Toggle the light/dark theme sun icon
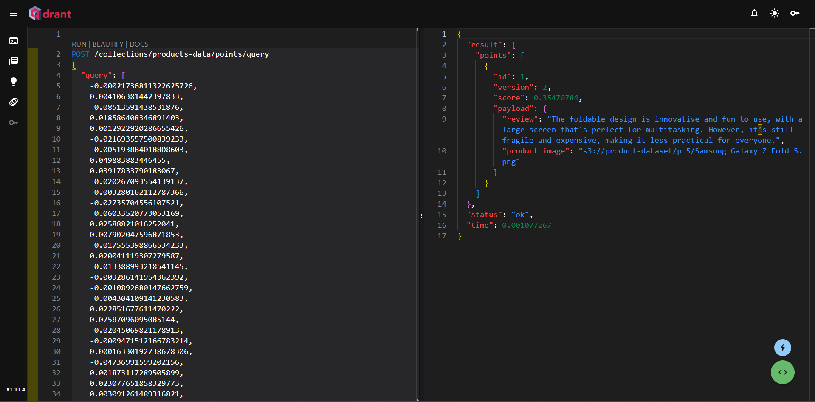 [774, 14]
